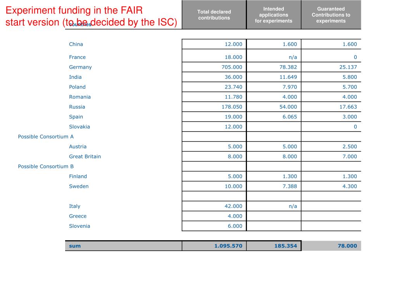Click the 'Total declared contributions' column header
This screenshot has height=298, width=397.
[214, 15]
